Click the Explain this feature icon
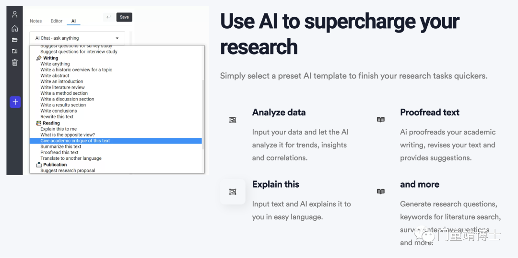 233,192
